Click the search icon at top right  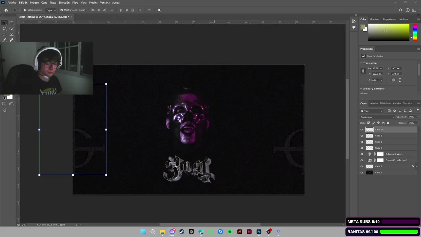coord(401,10)
